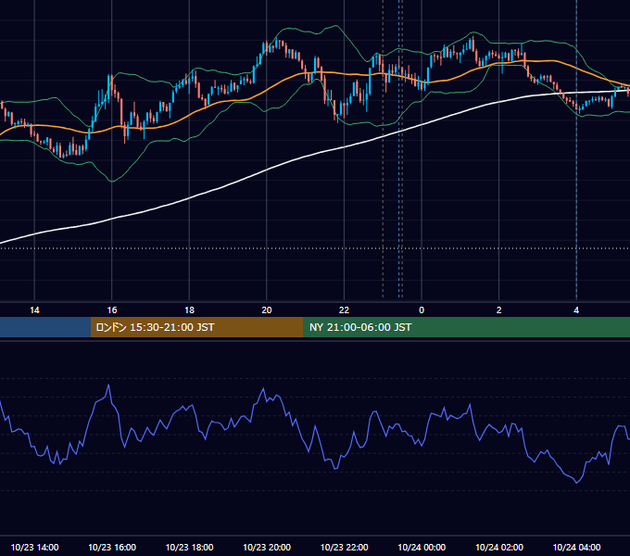Click the hour label 20 on time axis
630x556 pixels.
click(267, 310)
